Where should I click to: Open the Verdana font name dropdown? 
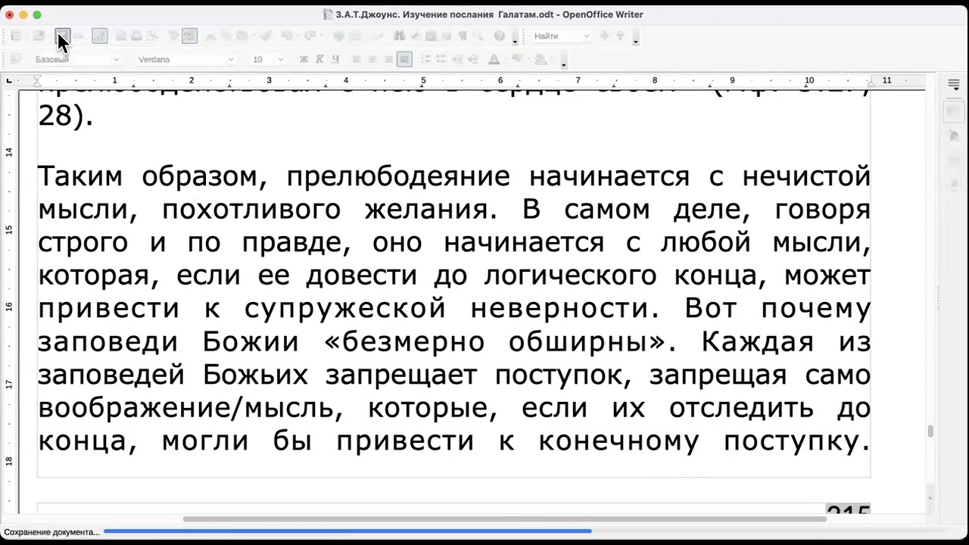(231, 59)
